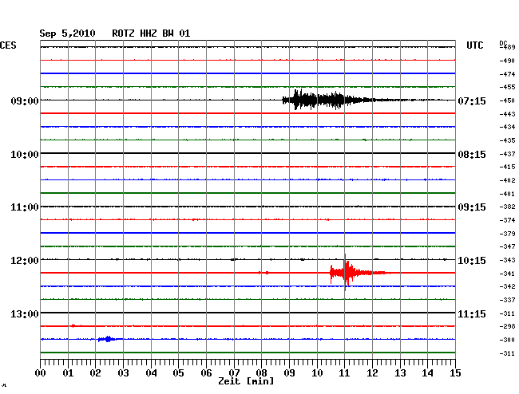The width and height of the screenshot is (519, 394).
Task: Select the DC value -415
Action: click(x=507, y=167)
